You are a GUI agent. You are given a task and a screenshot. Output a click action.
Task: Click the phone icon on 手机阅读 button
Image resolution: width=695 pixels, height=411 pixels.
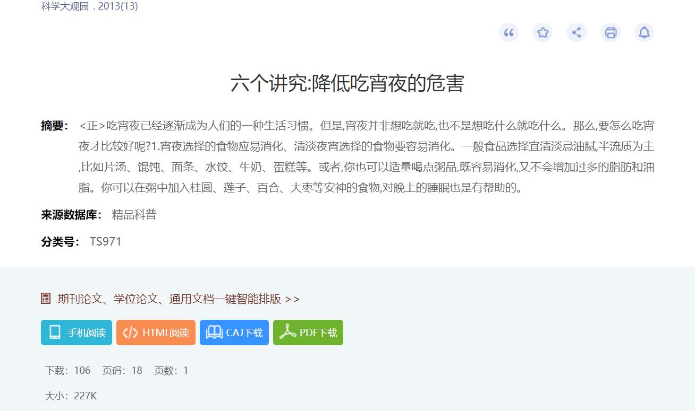pos(53,333)
